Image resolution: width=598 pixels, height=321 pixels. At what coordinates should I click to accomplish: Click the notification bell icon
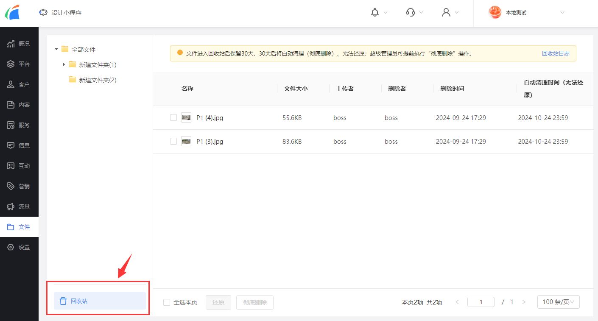[374, 13]
